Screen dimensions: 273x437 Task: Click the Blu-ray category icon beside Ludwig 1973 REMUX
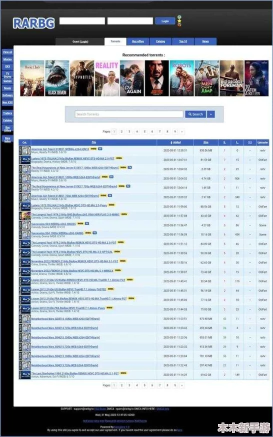(24, 160)
